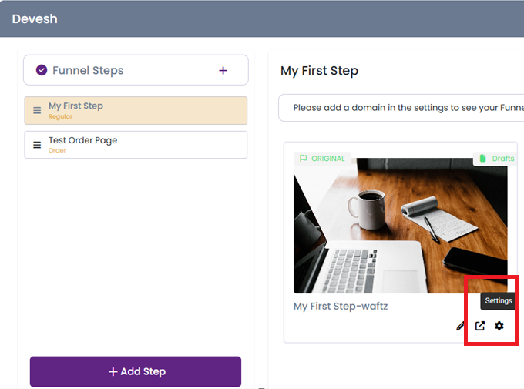The width and height of the screenshot is (524, 389).
Task: Click the purple checkmark icon by Funnel Steps
Action: tap(42, 71)
